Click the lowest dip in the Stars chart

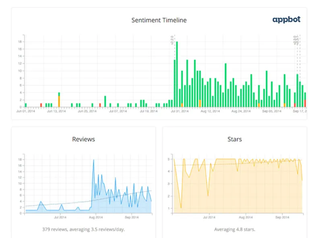point(181,207)
